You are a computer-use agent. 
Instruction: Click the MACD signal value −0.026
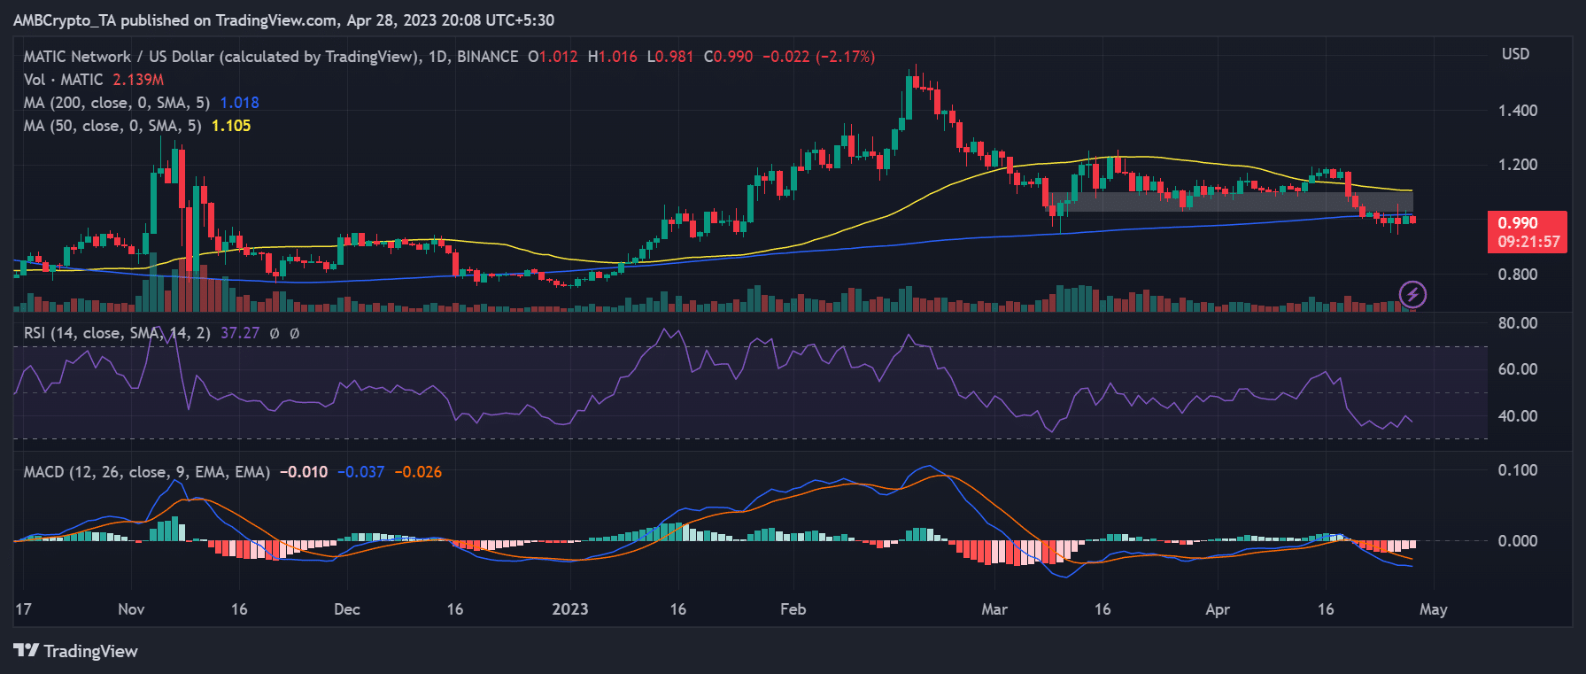[418, 472]
